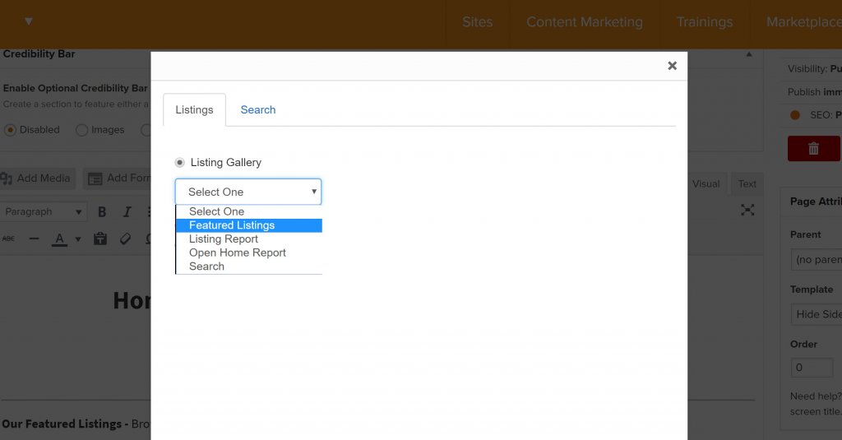This screenshot has height=440, width=842.
Task: Switch to the Search tab
Action: (258, 110)
